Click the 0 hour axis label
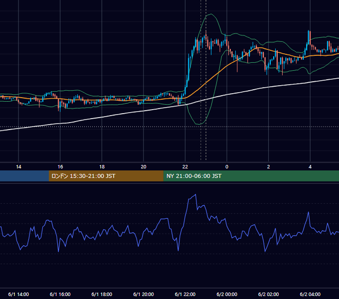339x299 pixels. pos(227,167)
